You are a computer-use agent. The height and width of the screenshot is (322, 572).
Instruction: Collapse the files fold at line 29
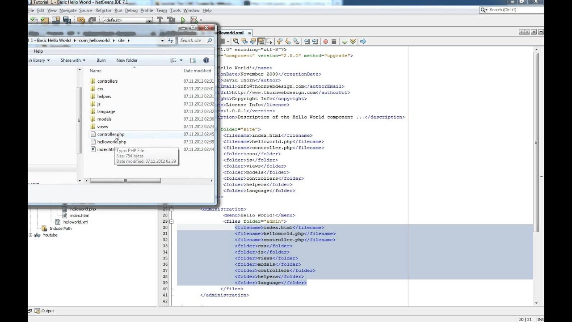[x=172, y=221]
